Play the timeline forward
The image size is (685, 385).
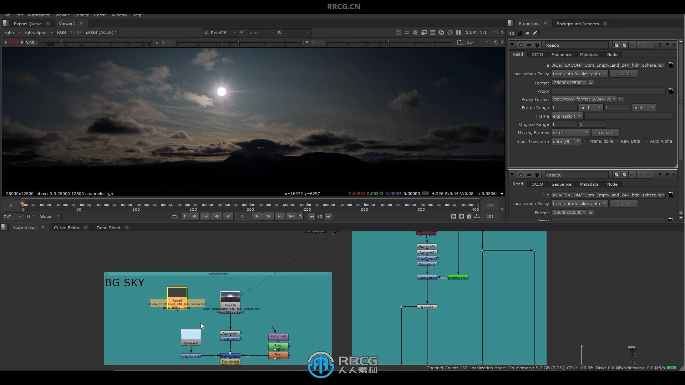pos(257,216)
